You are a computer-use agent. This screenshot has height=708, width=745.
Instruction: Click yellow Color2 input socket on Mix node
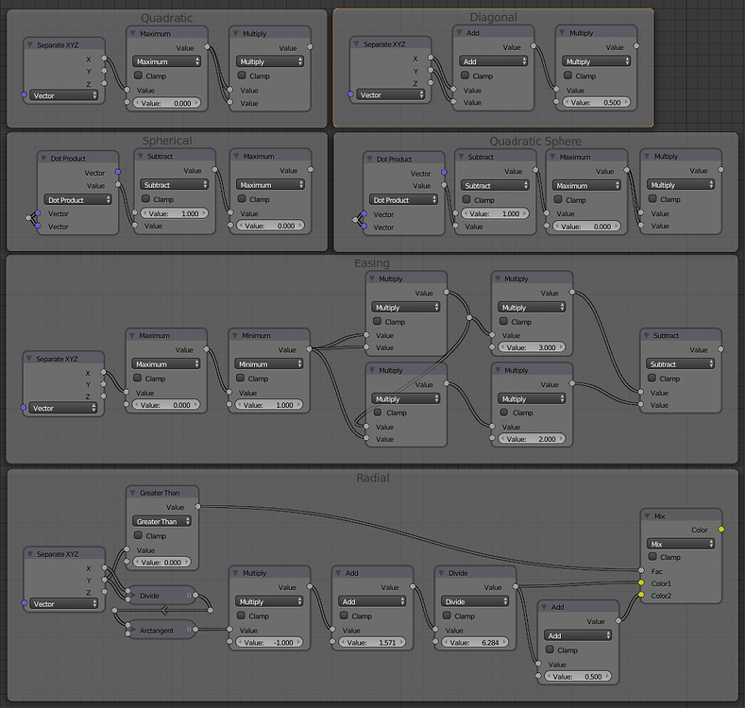tap(641, 595)
